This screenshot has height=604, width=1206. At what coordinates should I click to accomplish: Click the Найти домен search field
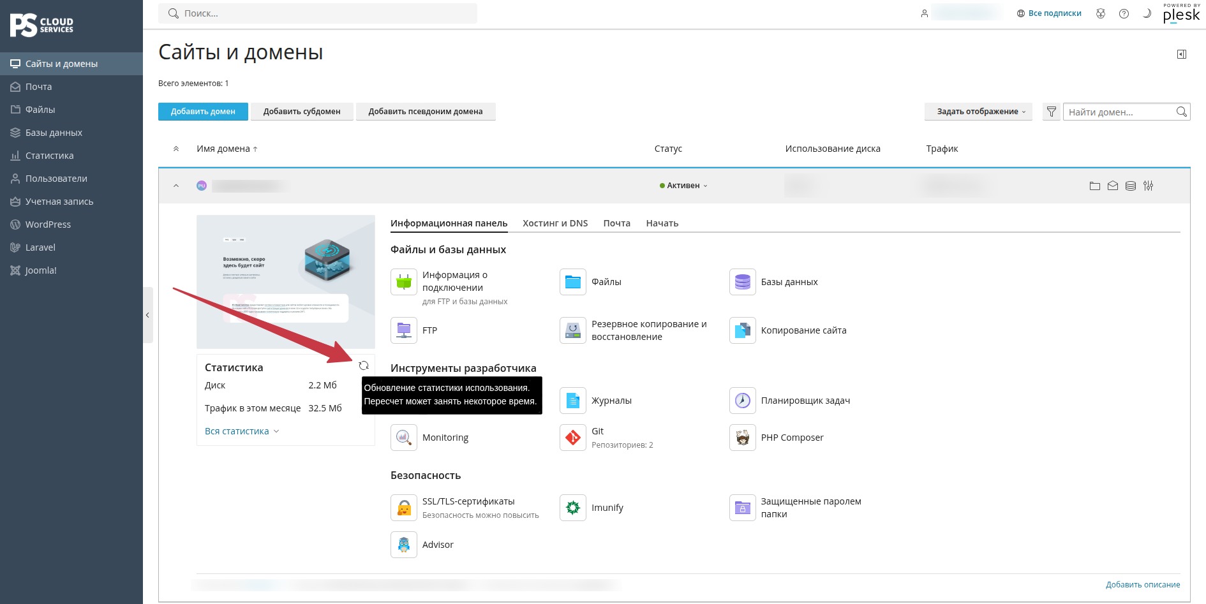pos(1120,112)
